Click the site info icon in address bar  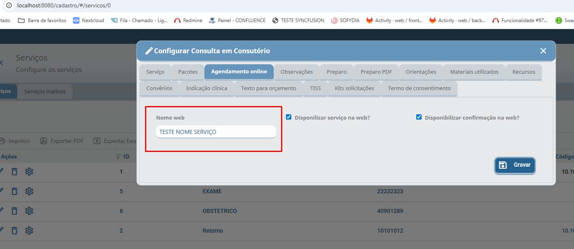click(x=9, y=6)
